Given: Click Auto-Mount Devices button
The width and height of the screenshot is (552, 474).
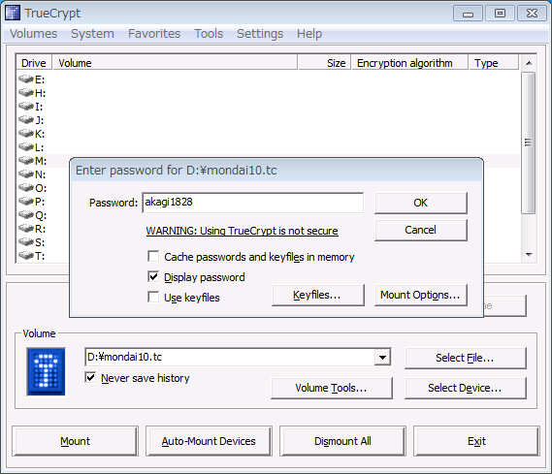Looking at the screenshot, I should [x=209, y=441].
